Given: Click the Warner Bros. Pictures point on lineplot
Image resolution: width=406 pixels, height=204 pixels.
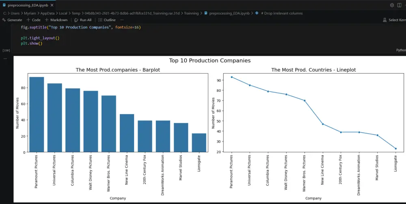Looking at the screenshot, I should [304, 100].
